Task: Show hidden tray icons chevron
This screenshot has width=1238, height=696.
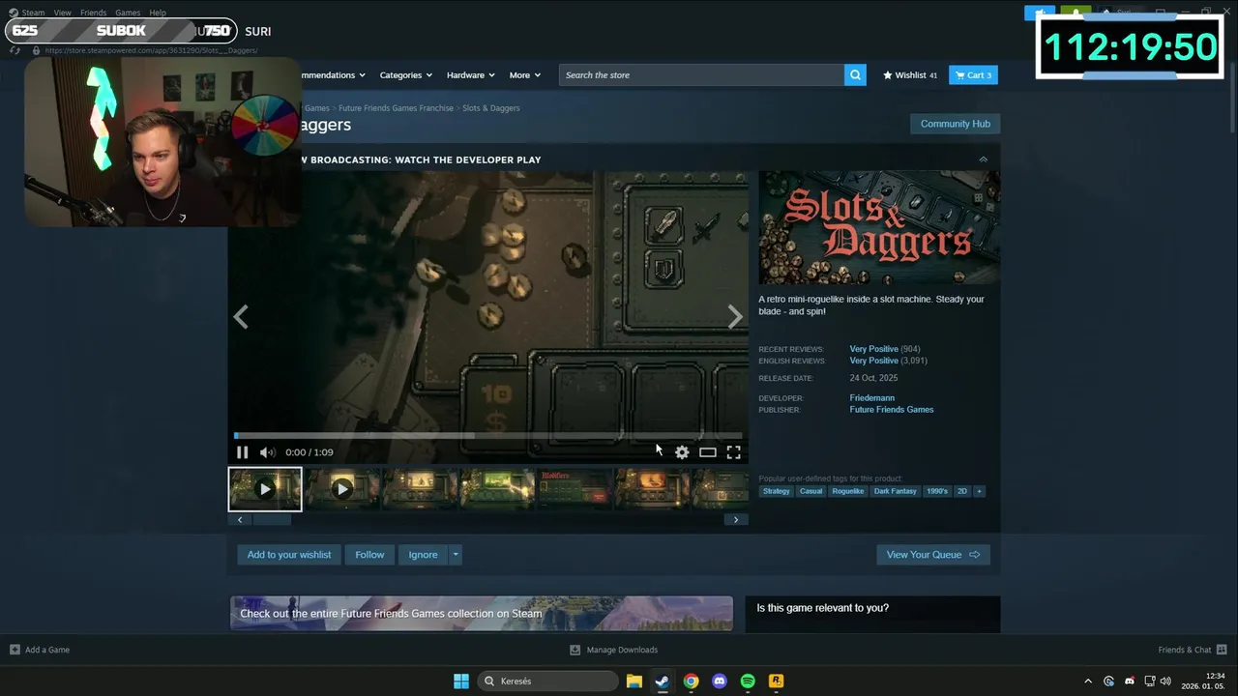Action: click(x=1088, y=681)
